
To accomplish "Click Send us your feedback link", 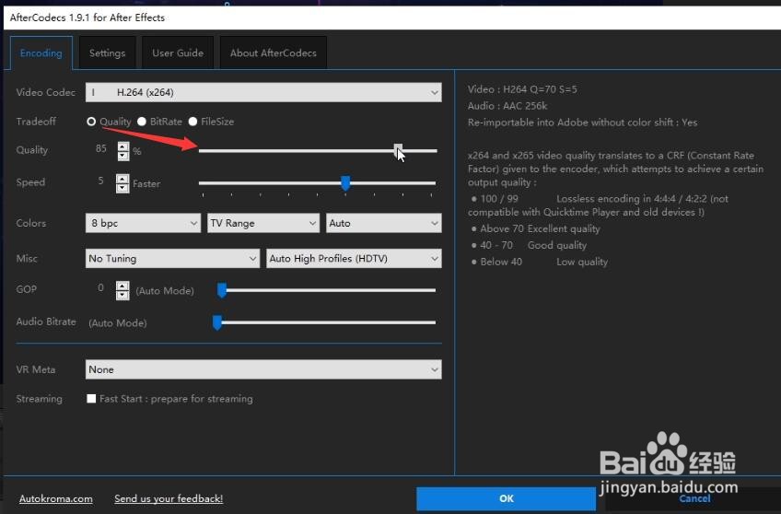I will point(169,498).
